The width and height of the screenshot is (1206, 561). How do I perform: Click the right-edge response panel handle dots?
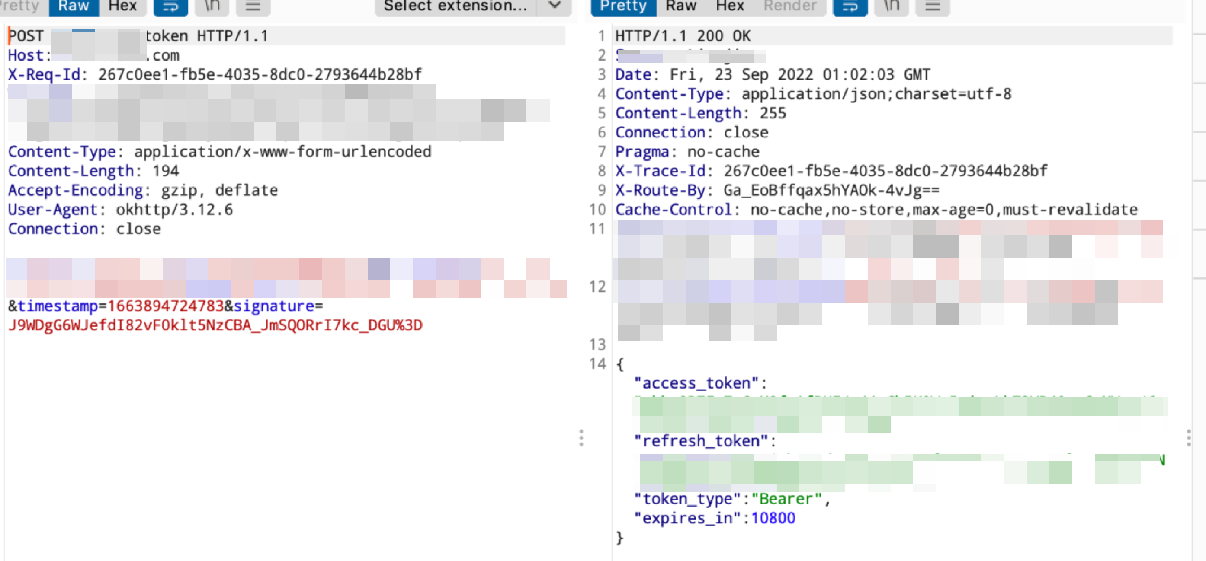click(1189, 438)
